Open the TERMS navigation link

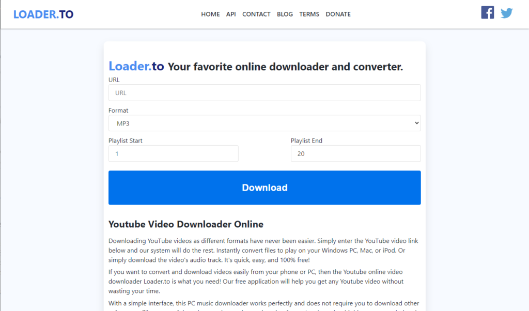point(309,14)
